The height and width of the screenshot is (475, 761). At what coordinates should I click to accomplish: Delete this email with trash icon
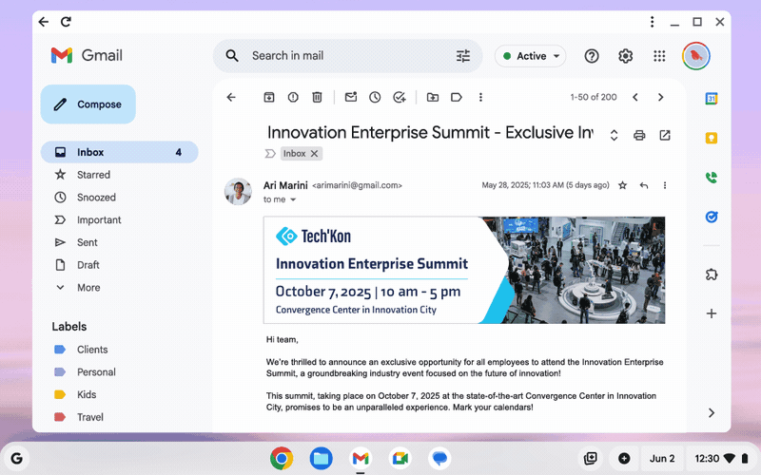317,98
